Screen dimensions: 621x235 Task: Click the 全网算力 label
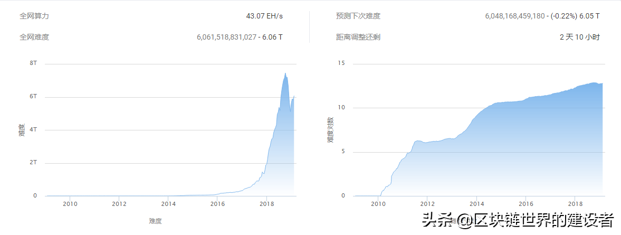[x=34, y=16]
